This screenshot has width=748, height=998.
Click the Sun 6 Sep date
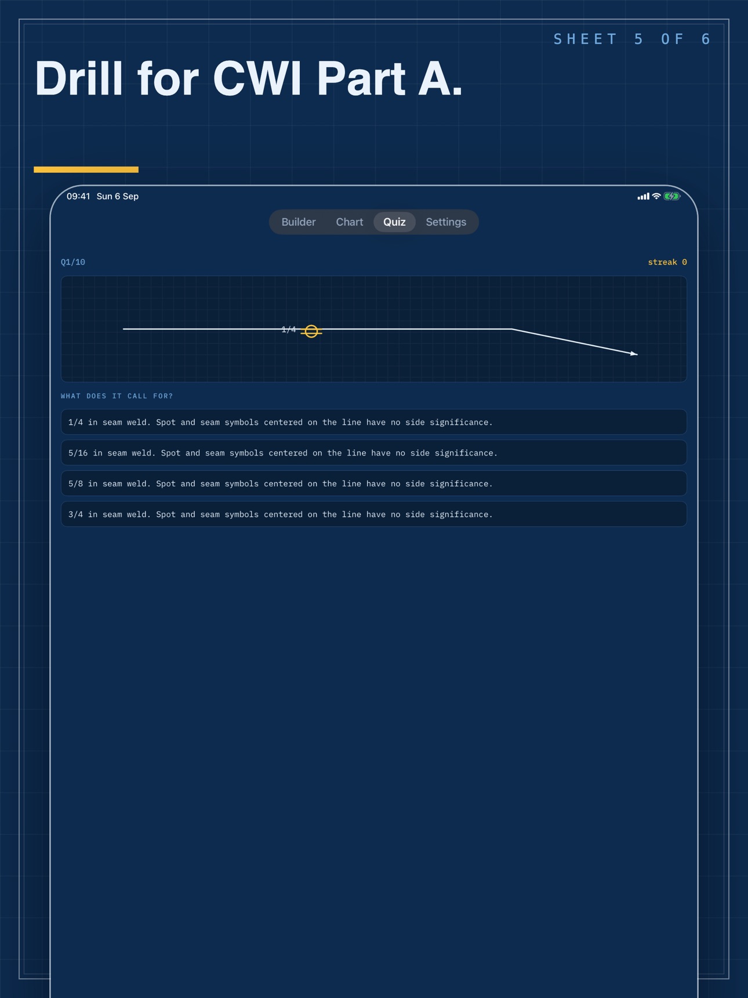click(118, 196)
